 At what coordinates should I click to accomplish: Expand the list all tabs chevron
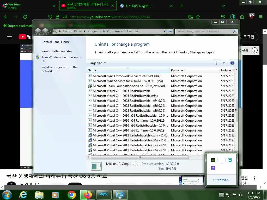click(224, 6)
